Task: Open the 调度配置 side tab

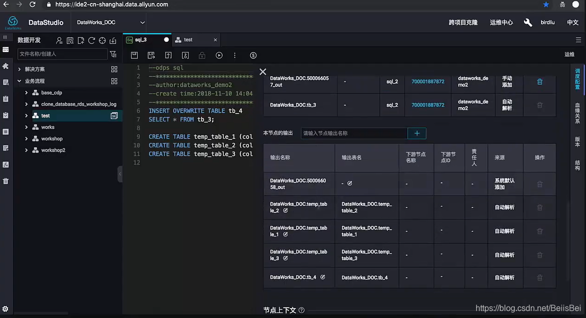Action: coord(577,79)
